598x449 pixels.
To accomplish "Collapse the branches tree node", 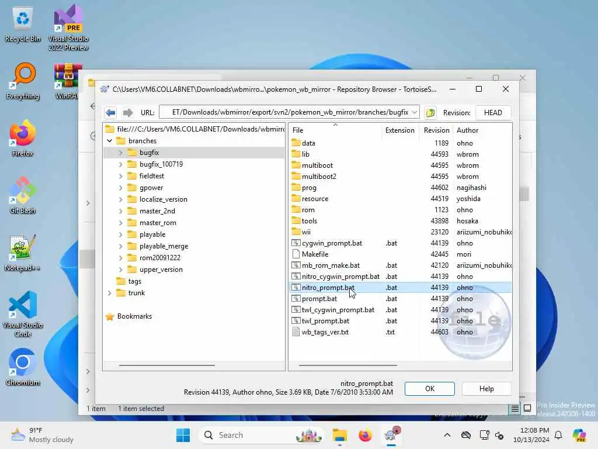I will click(x=109, y=141).
